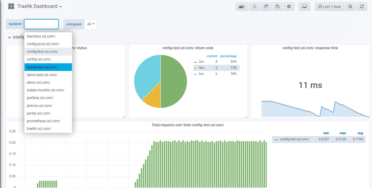Click the green requests legend color swatch
This screenshot has height=188, width=372.
coord(276,140)
